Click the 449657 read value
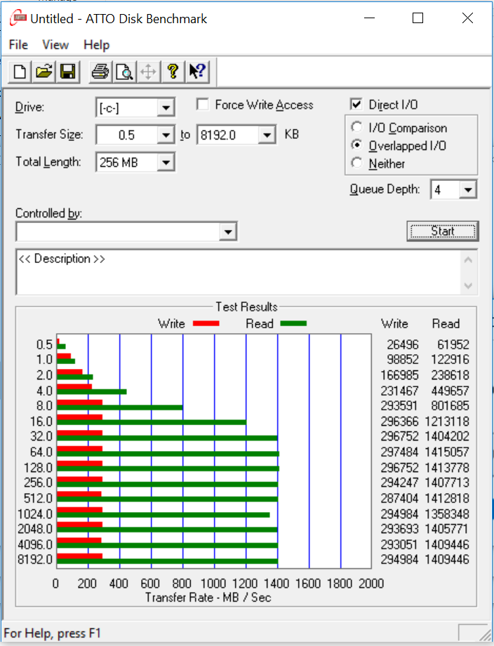Viewport: 494px width, 646px height. 450,391
